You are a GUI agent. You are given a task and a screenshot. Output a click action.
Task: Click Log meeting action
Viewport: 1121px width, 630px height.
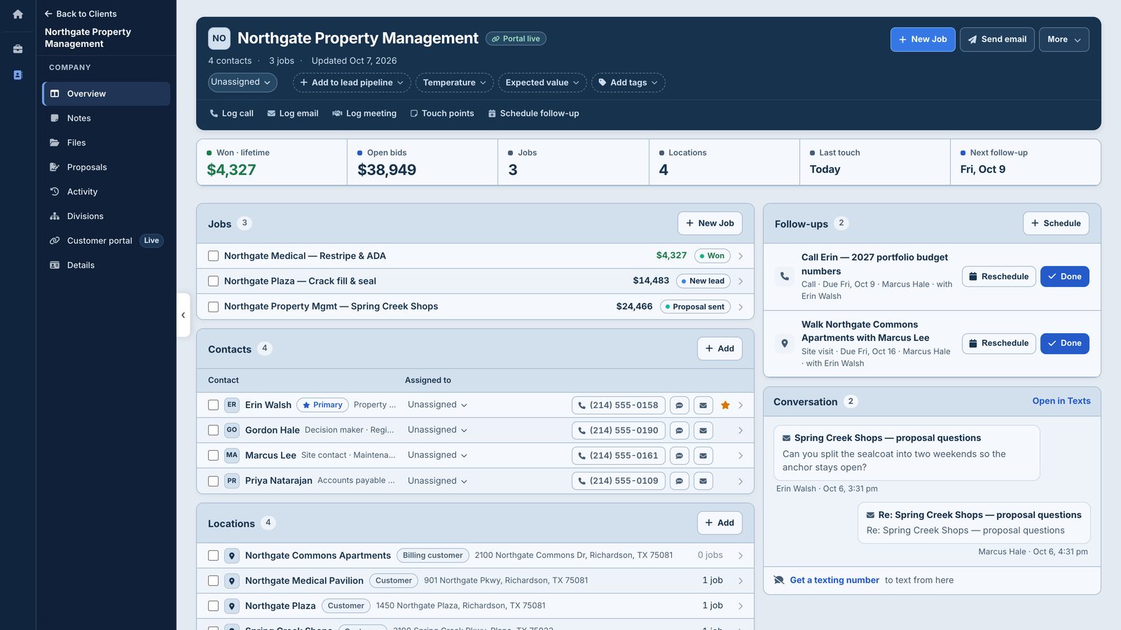coord(364,113)
